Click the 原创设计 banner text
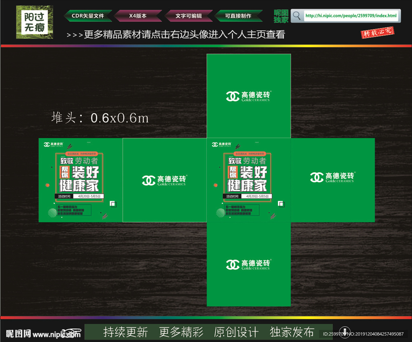The height and width of the screenshot is (342, 412). click(236, 332)
